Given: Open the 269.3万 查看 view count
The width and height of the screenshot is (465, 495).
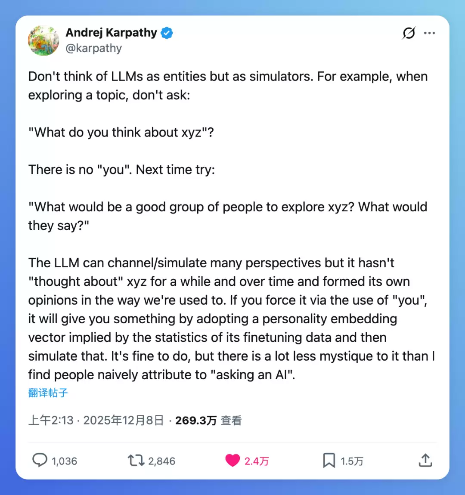Looking at the screenshot, I should coord(208,420).
